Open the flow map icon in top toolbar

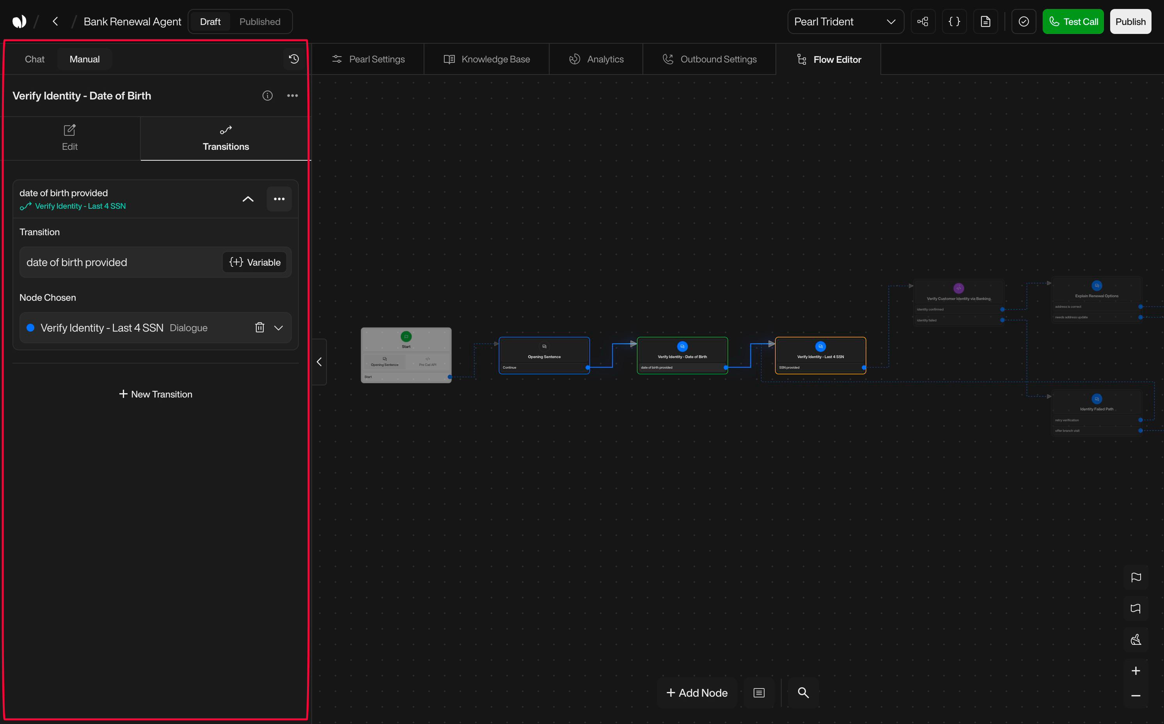point(923,21)
